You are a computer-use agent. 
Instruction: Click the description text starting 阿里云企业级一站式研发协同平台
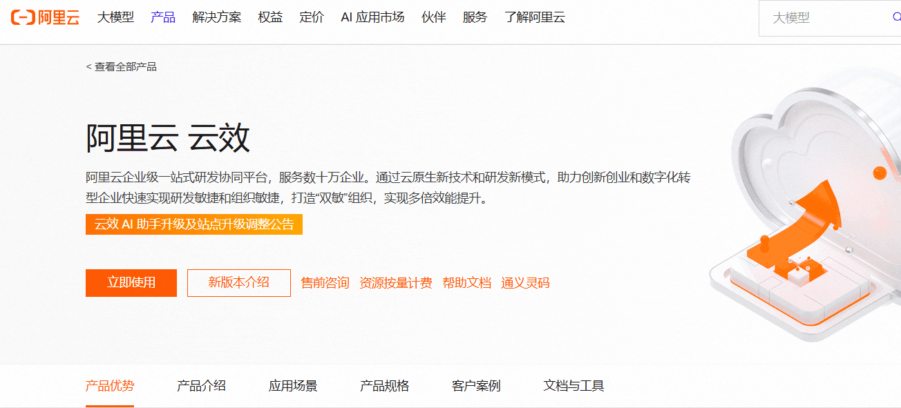point(388,188)
